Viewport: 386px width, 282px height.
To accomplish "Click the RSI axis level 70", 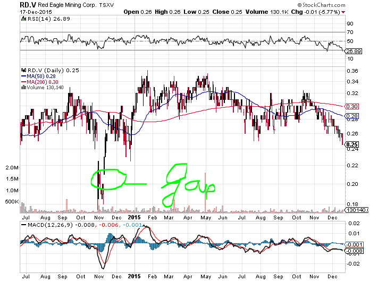I will pos(350,32).
